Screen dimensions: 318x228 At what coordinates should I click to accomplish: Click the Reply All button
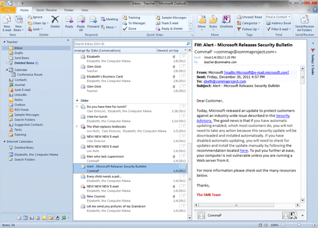(x=81, y=24)
